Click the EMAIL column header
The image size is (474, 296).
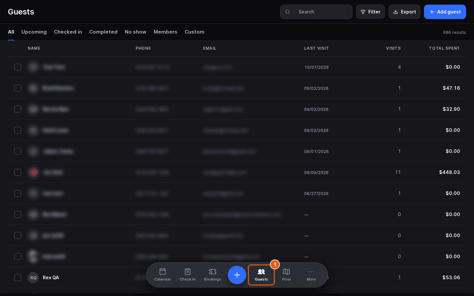click(210, 48)
